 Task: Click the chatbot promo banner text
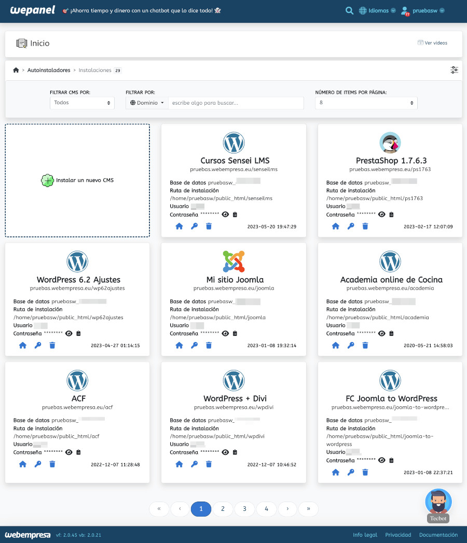(x=142, y=11)
